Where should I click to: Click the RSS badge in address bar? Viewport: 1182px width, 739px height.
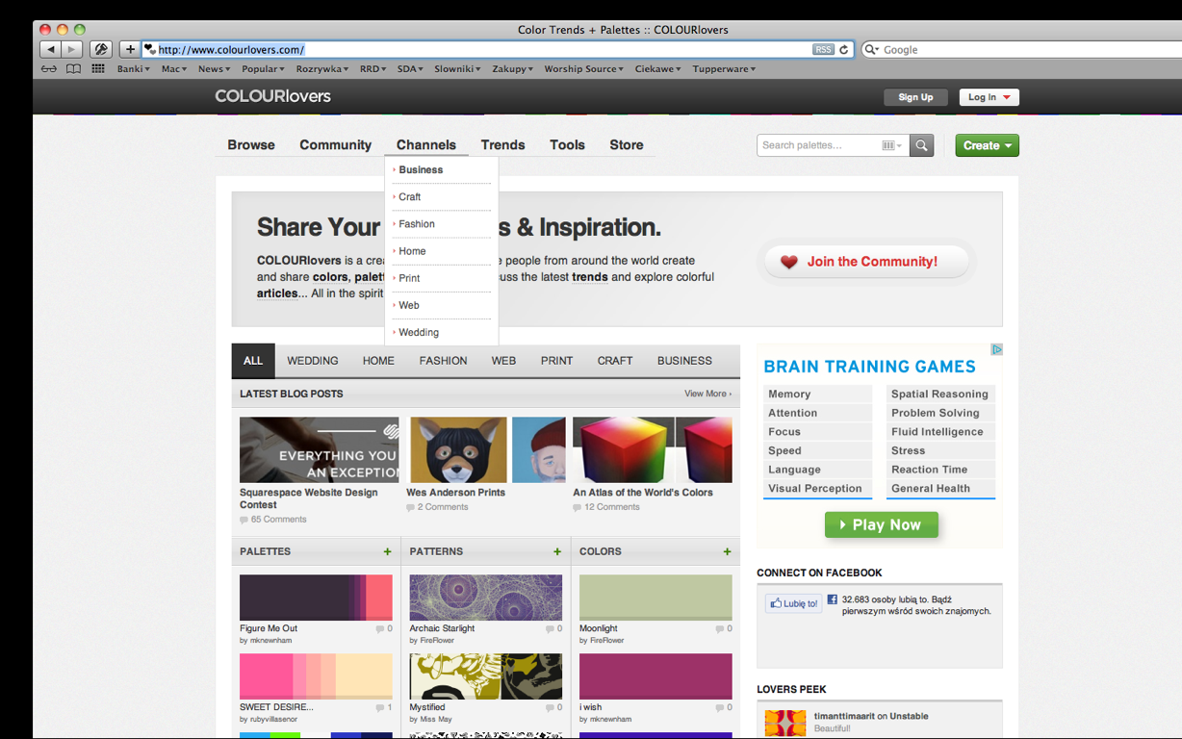coord(823,49)
